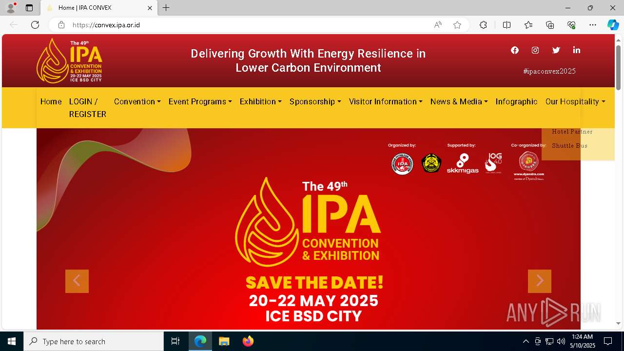Switch to Home | IPA CONVEX tab
624x351 pixels.
(99, 8)
